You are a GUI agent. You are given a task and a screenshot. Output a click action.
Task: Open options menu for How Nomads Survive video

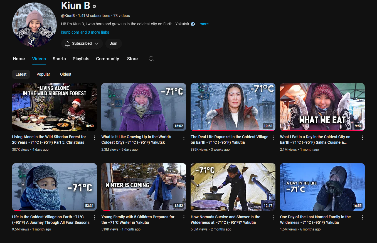pos(273,218)
